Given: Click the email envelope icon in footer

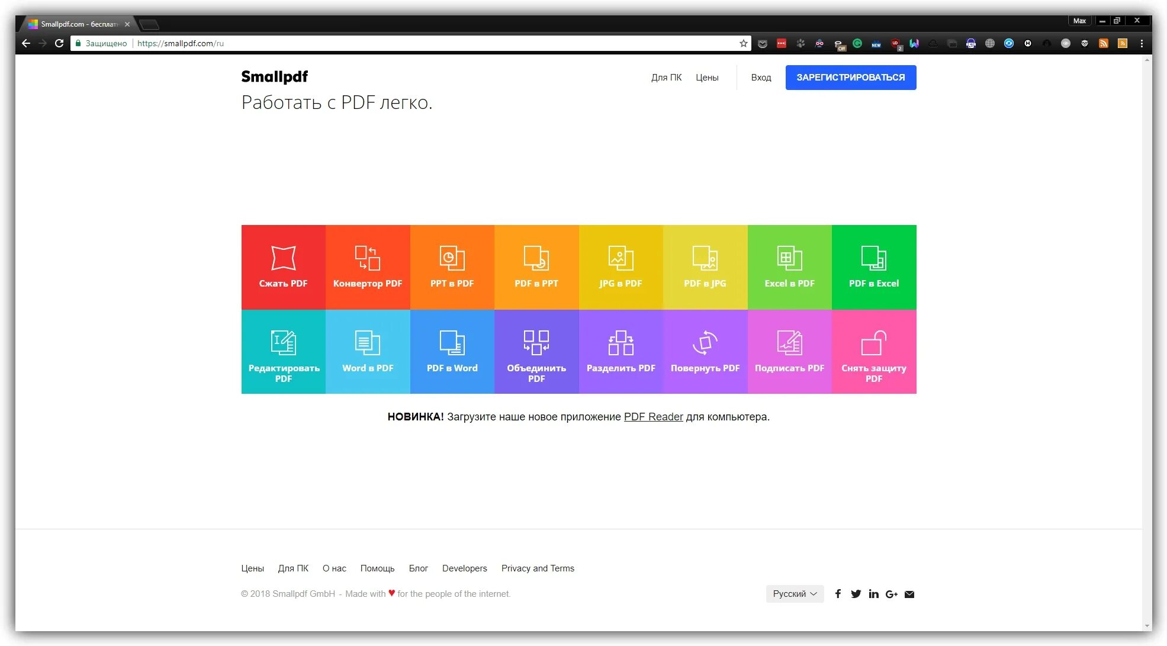Looking at the screenshot, I should (x=909, y=594).
